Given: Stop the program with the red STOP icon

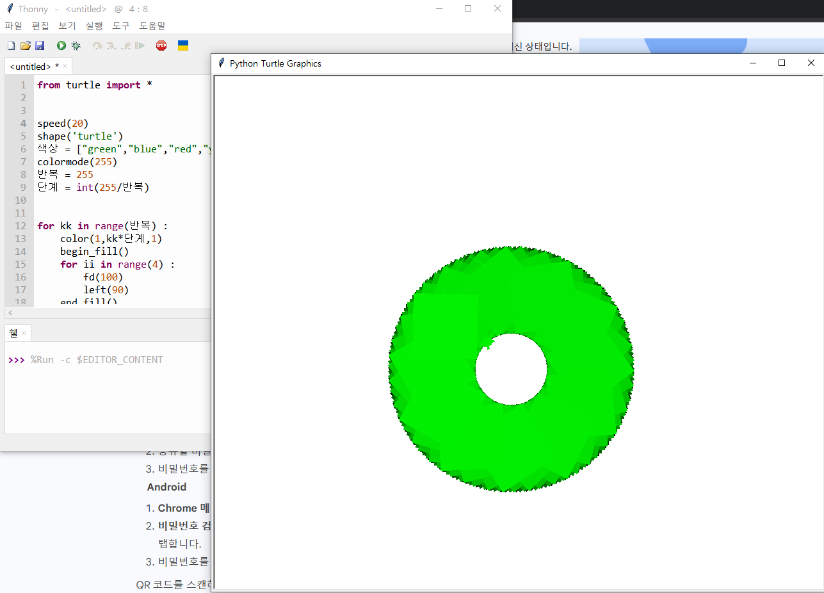Looking at the screenshot, I should point(161,45).
